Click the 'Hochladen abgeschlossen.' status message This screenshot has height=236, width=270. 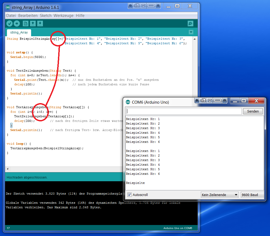pos(27,177)
